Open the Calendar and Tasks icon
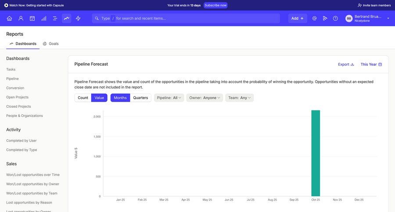The height and width of the screenshot is (212, 395). coord(32,18)
